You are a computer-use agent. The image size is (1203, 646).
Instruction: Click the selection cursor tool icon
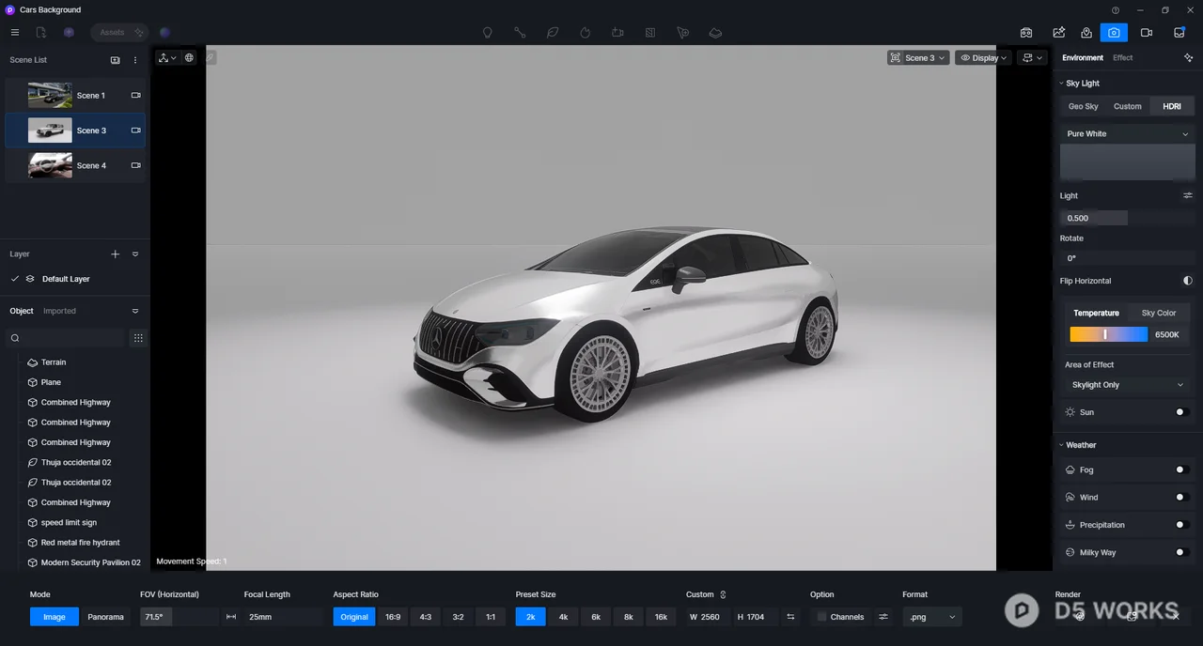683,32
